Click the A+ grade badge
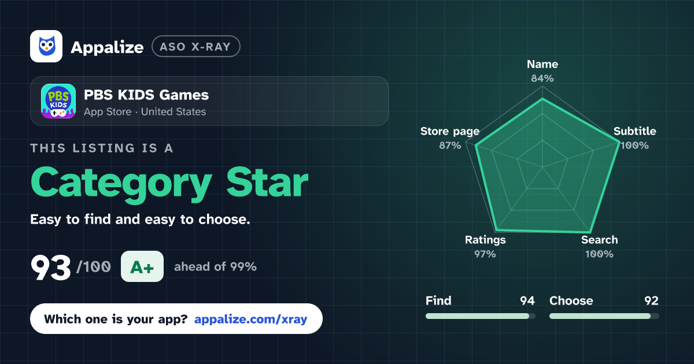Viewport: 694px width, 364px height. 142,267
